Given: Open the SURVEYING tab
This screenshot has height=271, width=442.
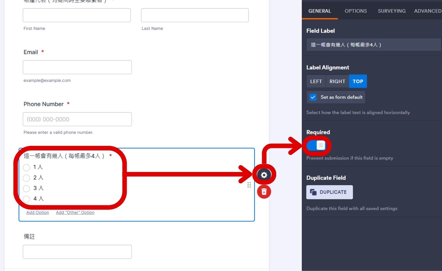Looking at the screenshot, I should [391, 11].
